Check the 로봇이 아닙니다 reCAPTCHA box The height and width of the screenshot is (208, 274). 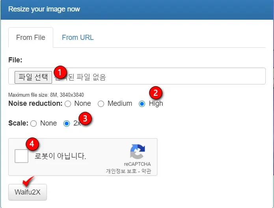click(x=22, y=156)
